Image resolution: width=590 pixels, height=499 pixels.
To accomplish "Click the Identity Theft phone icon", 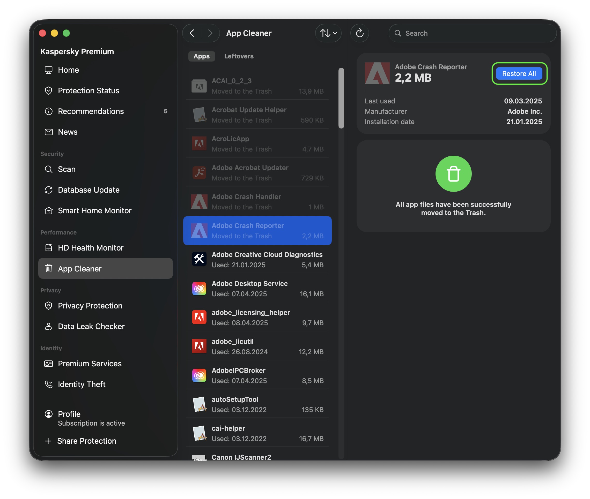I will click(48, 384).
